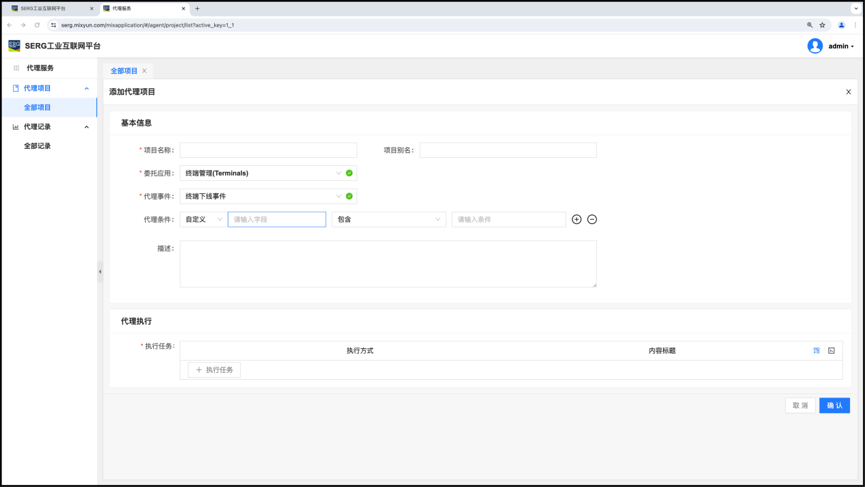Select 全部记录 in the sidebar
Image resolution: width=865 pixels, height=487 pixels.
point(38,146)
